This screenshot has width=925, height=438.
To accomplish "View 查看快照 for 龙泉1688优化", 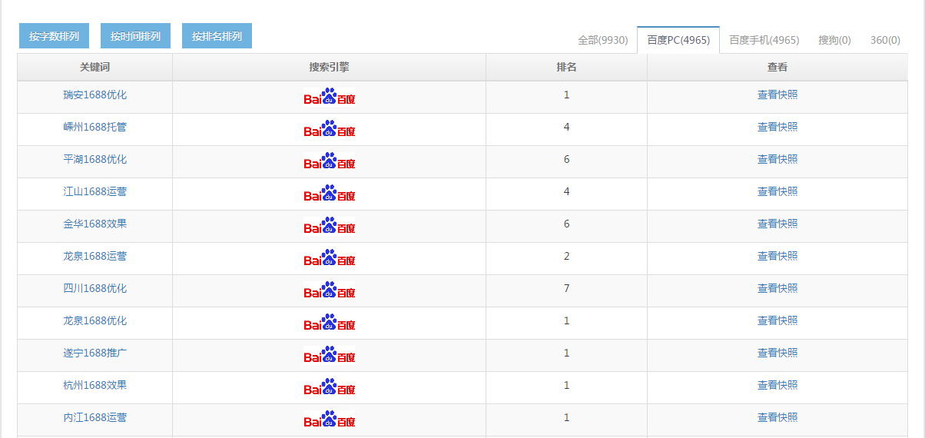I will pyautogui.click(x=777, y=321).
